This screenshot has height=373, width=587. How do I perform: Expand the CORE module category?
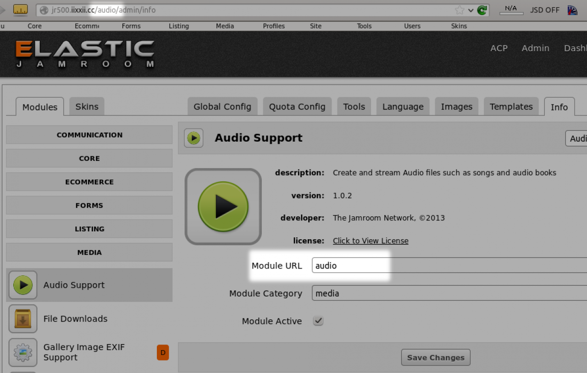click(89, 158)
